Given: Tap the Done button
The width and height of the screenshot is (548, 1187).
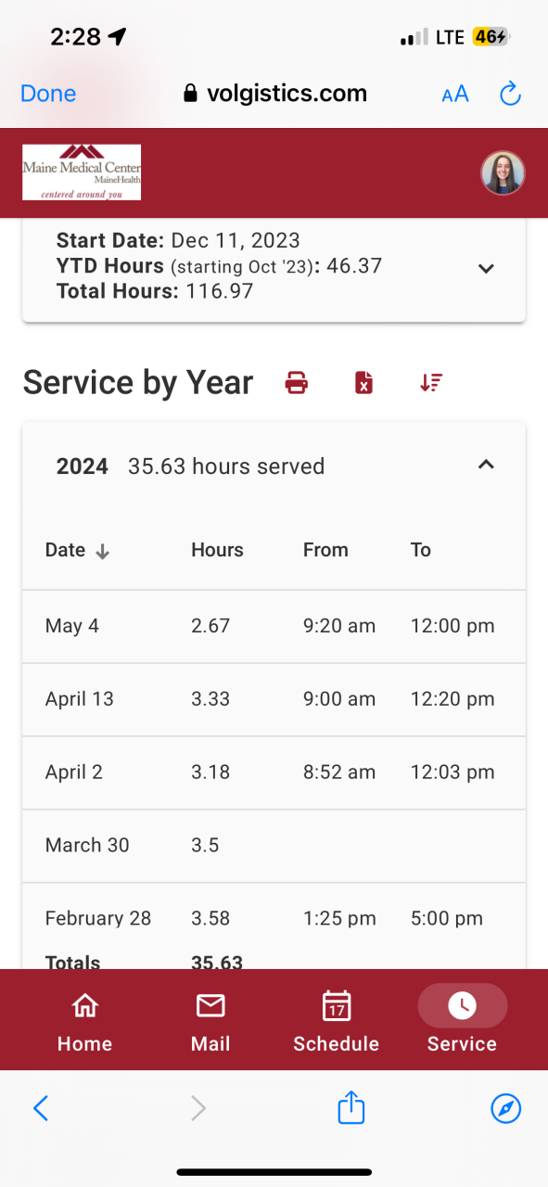Looking at the screenshot, I should click(48, 94).
